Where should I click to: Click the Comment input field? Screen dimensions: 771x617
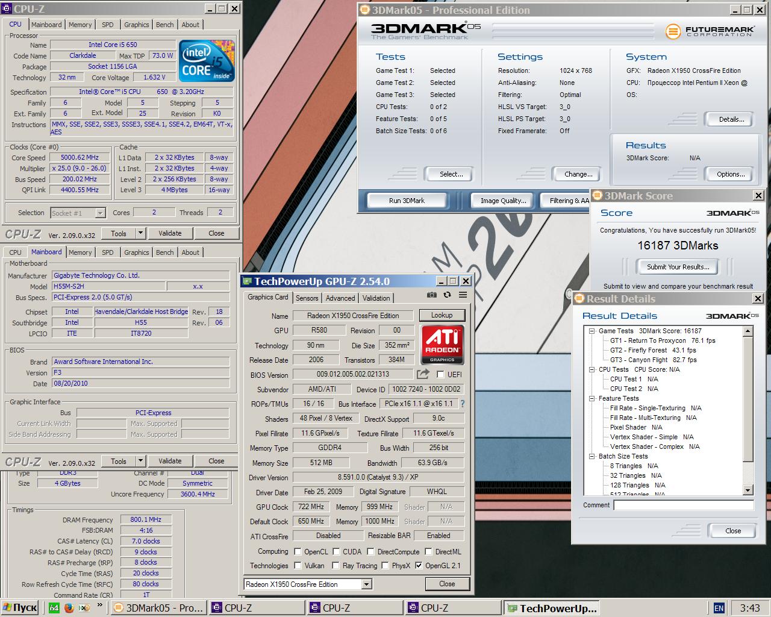click(x=684, y=505)
